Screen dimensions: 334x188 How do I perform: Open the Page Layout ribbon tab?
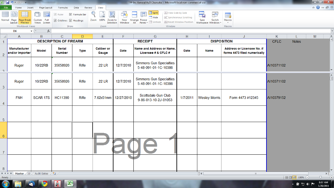click(46, 8)
